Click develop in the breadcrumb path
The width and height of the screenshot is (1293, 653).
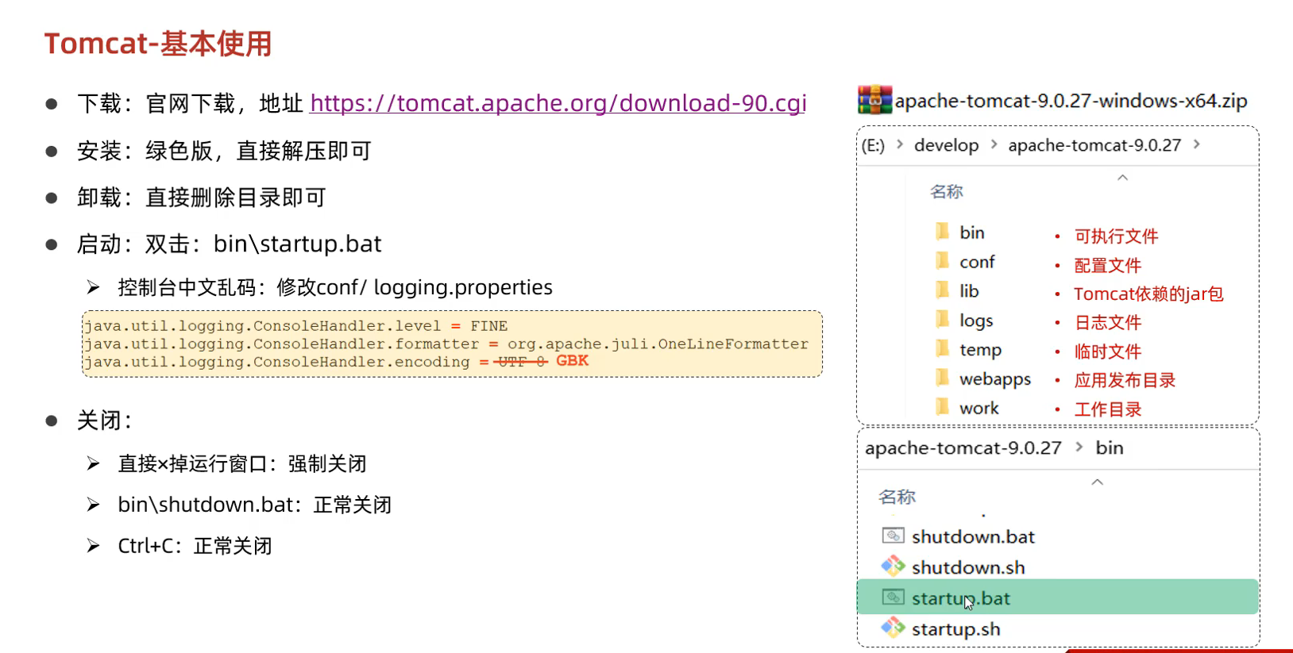point(946,145)
